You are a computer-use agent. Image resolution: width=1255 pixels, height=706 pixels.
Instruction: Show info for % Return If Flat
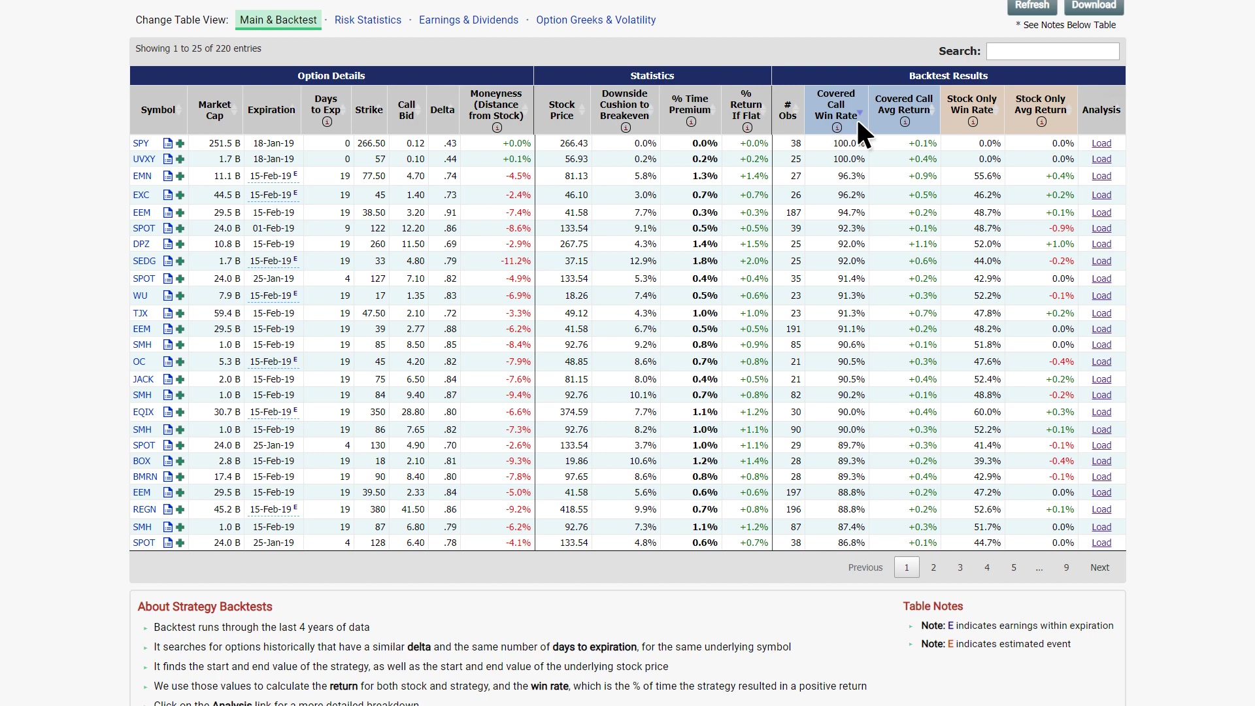747,127
